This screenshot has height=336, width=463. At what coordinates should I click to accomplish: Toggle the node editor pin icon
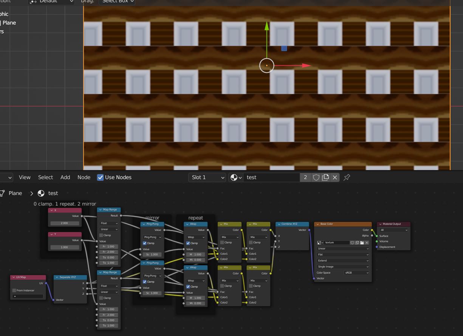click(x=347, y=177)
